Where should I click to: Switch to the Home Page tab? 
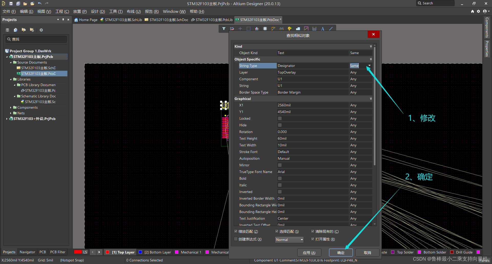(x=86, y=20)
